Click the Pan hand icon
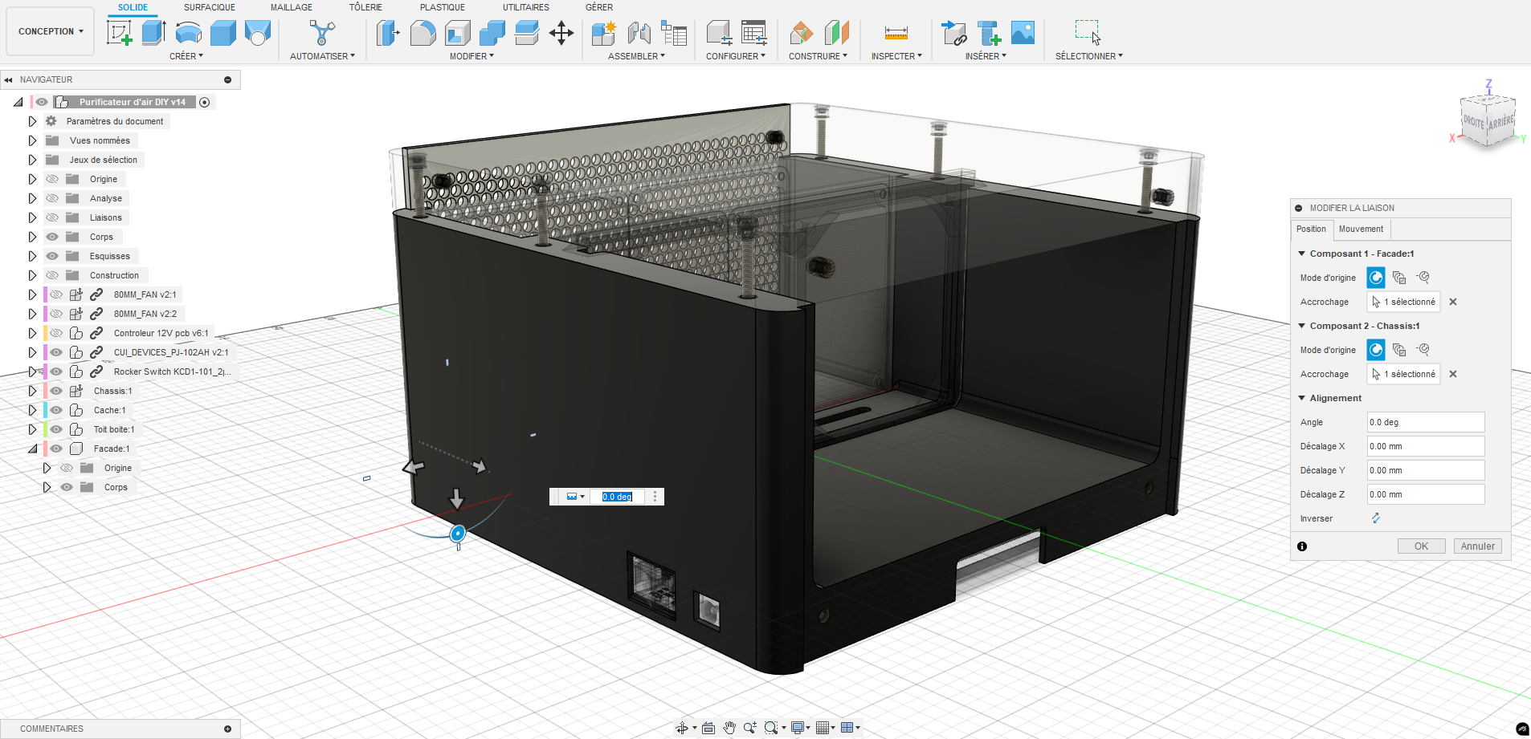Image resolution: width=1531 pixels, height=739 pixels. [729, 728]
